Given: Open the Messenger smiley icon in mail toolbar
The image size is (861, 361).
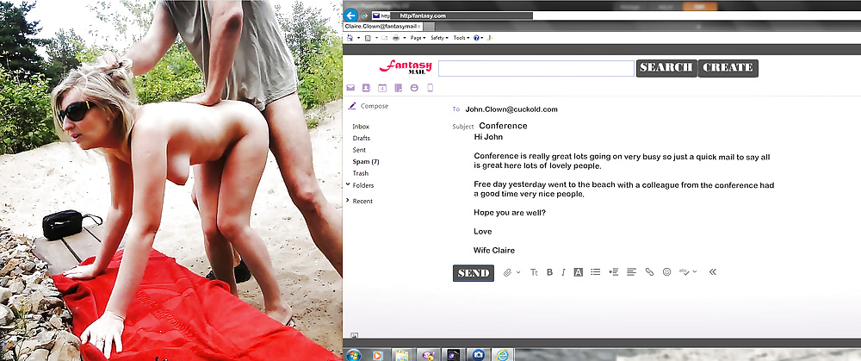Looking at the screenshot, I should pyautogui.click(x=414, y=87).
